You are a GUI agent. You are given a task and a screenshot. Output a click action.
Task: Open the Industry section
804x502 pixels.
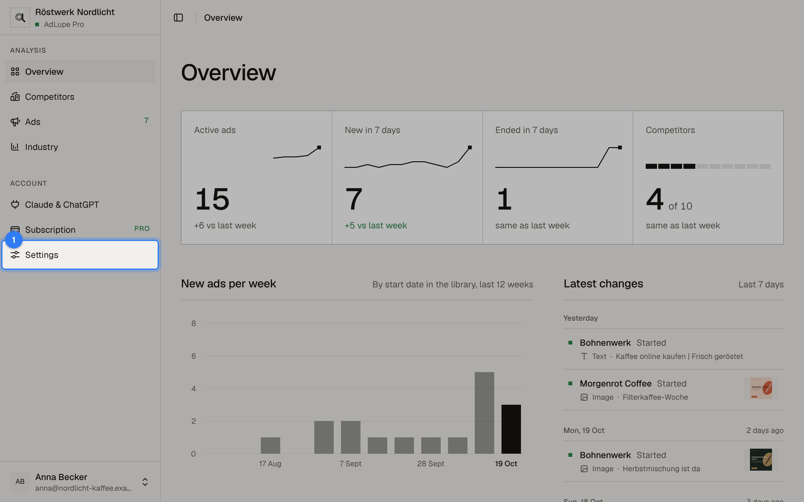coord(80,147)
